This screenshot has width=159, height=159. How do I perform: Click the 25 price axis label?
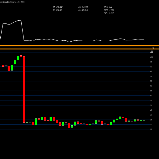[151, 129]
